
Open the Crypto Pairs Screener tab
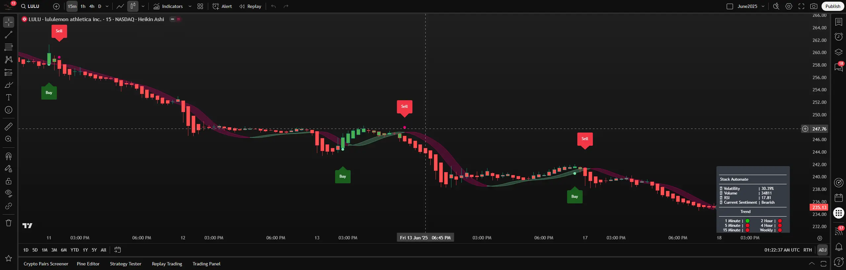point(46,264)
